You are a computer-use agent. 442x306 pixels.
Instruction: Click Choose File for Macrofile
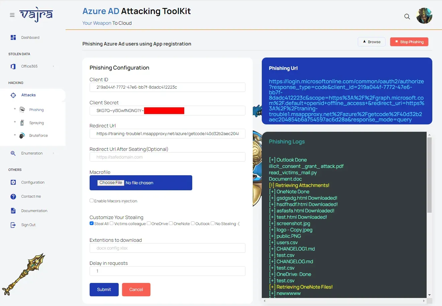[111, 183]
